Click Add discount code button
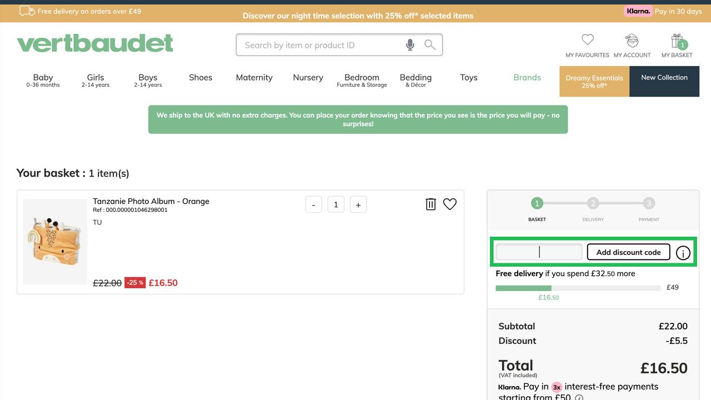This screenshot has height=400, width=711. [628, 252]
